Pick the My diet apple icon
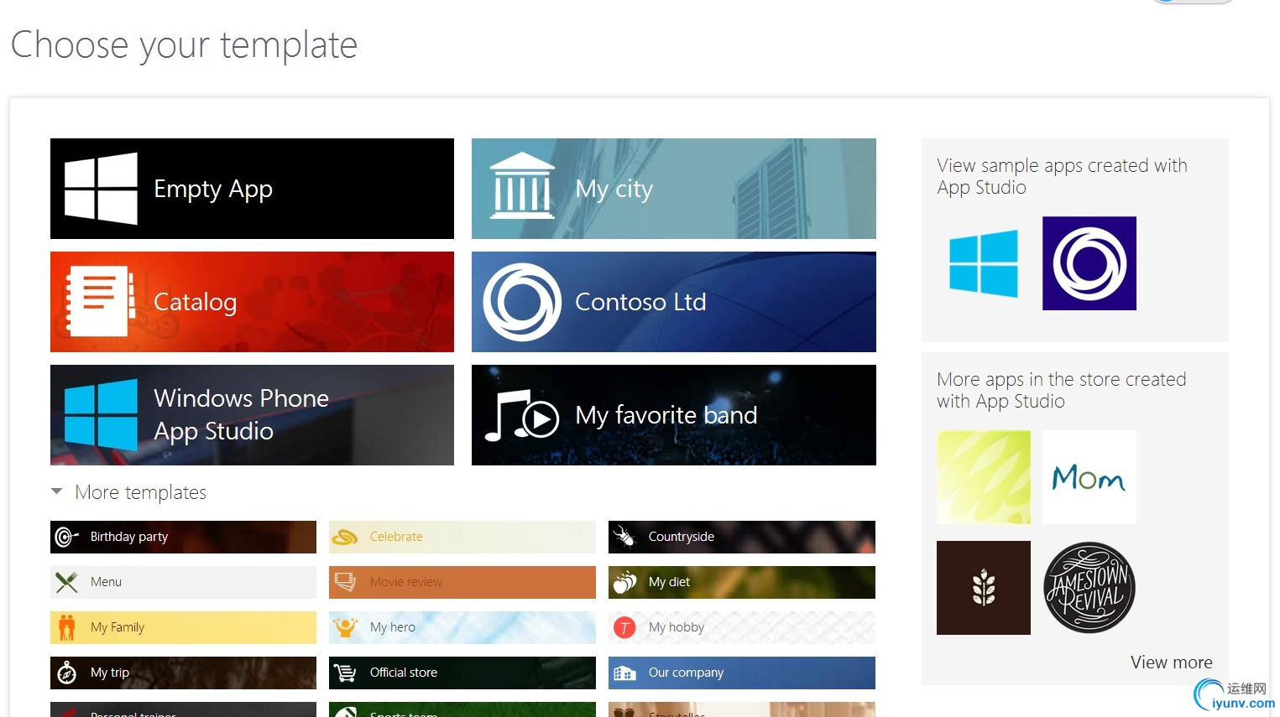 [x=624, y=582]
